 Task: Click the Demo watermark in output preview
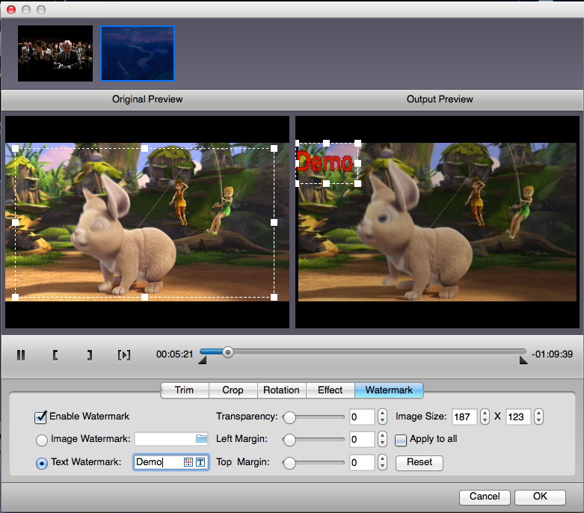pos(325,162)
